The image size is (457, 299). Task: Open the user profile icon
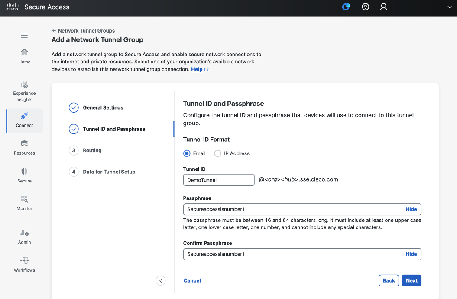tap(383, 6)
